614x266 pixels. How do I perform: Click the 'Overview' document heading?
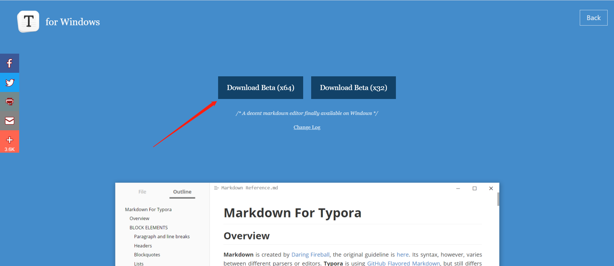247,236
